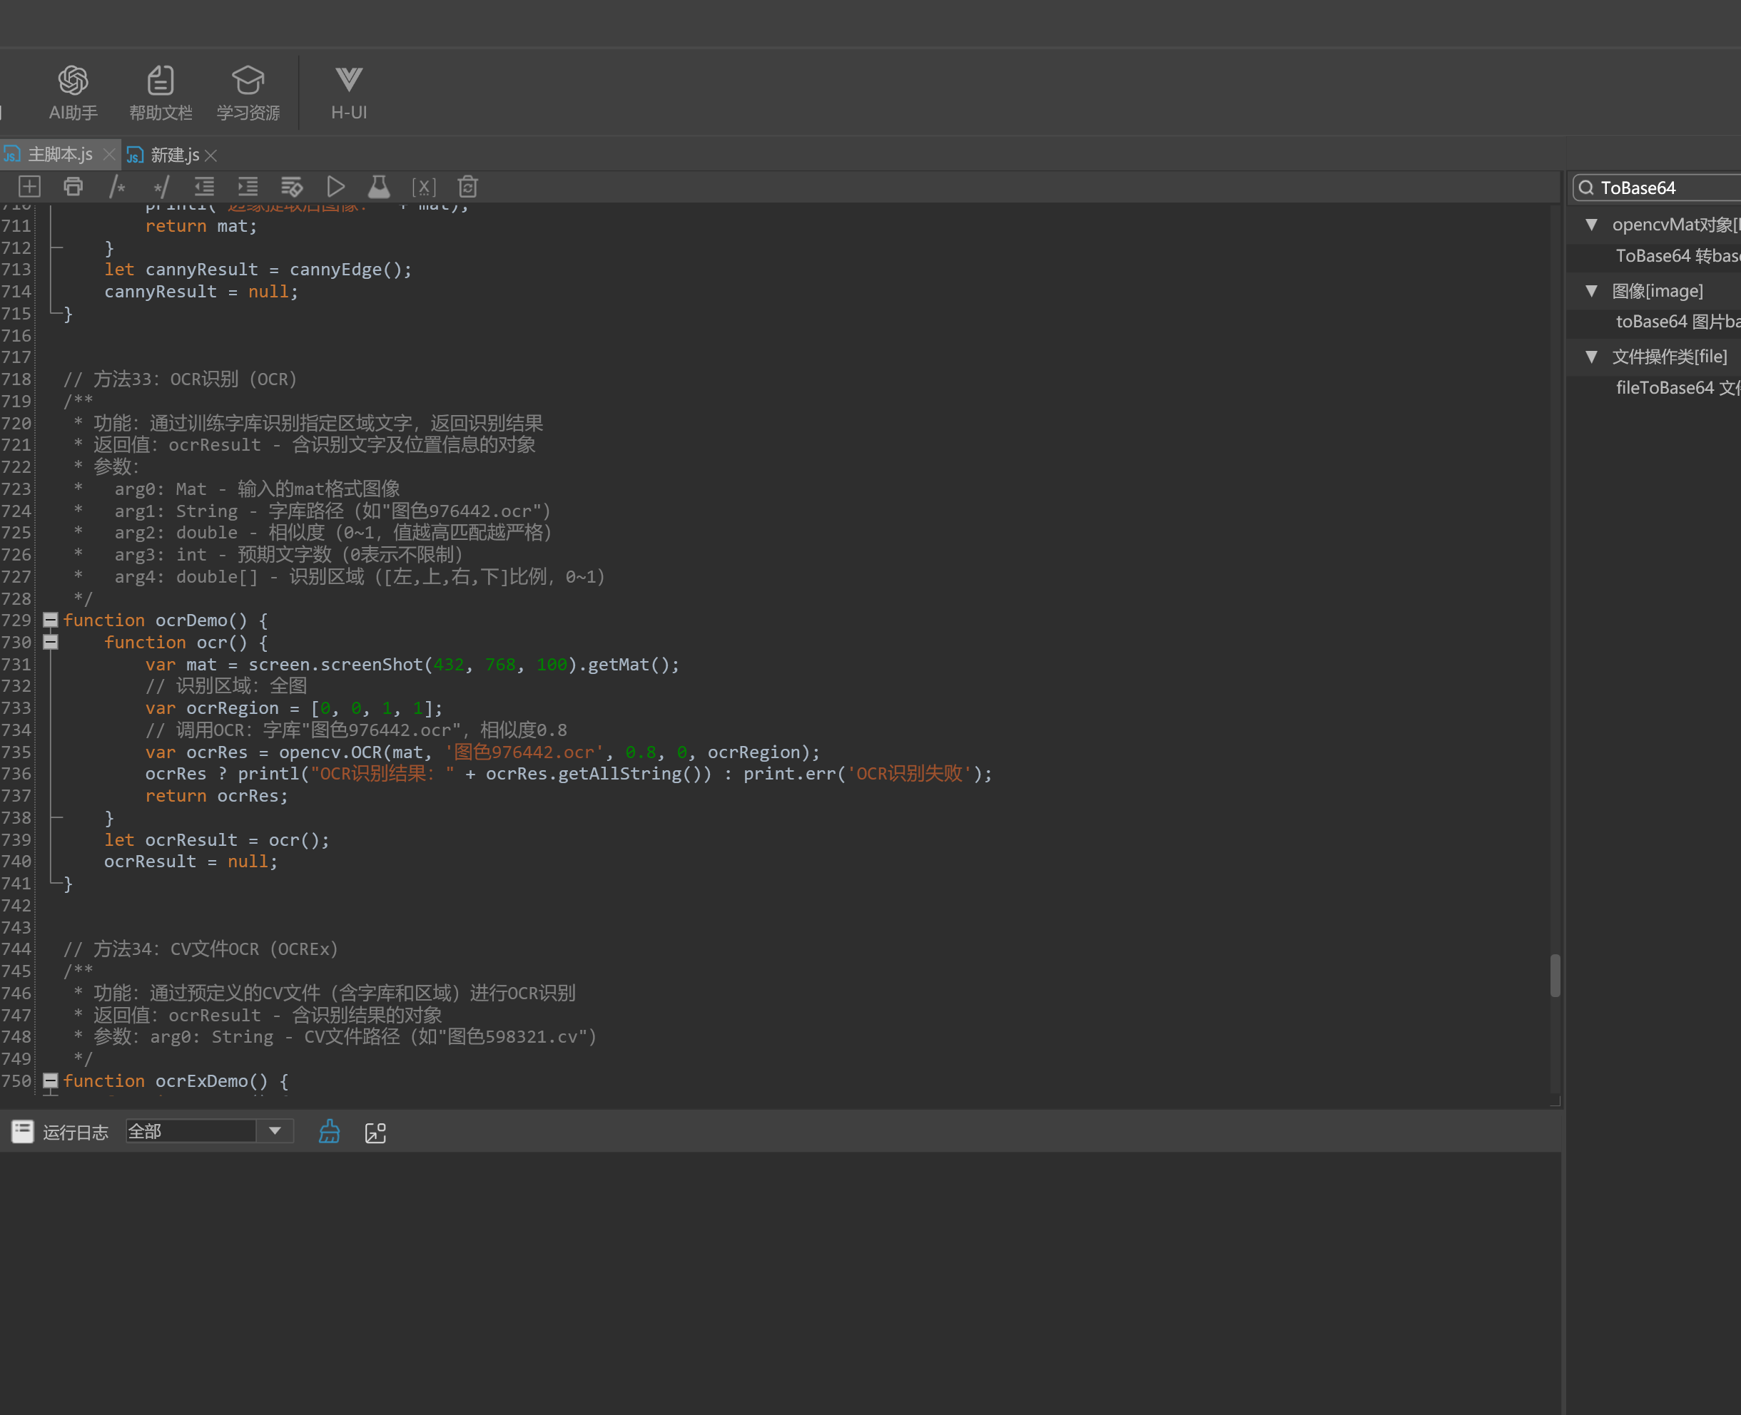Click the decrease indent icon
The width and height of the screenshot is (1741, 1415).
click(204, 187)
